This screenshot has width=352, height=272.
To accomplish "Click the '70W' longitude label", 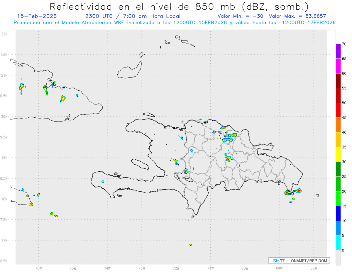I will coord(245,268).
